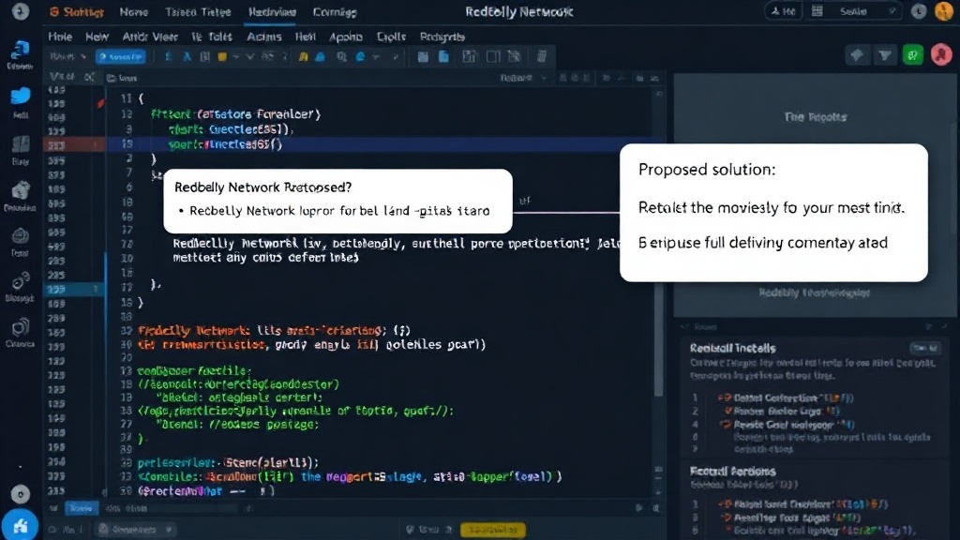Open the 'Acims' menu in the menu bar

pos(263,37)
